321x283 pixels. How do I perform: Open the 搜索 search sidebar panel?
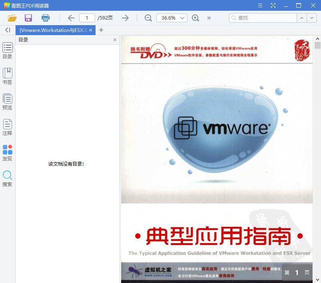7,178
